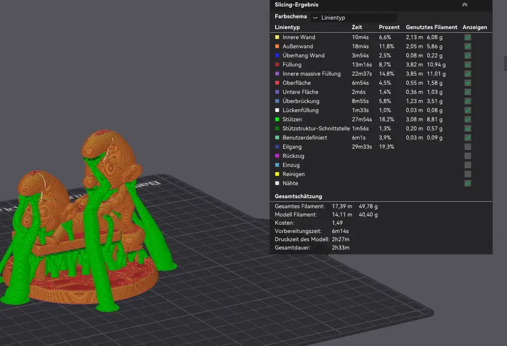507x346 pixels.
Task: Click the yellow Reinigen color swatch
Action: click(x=277, y=174)
